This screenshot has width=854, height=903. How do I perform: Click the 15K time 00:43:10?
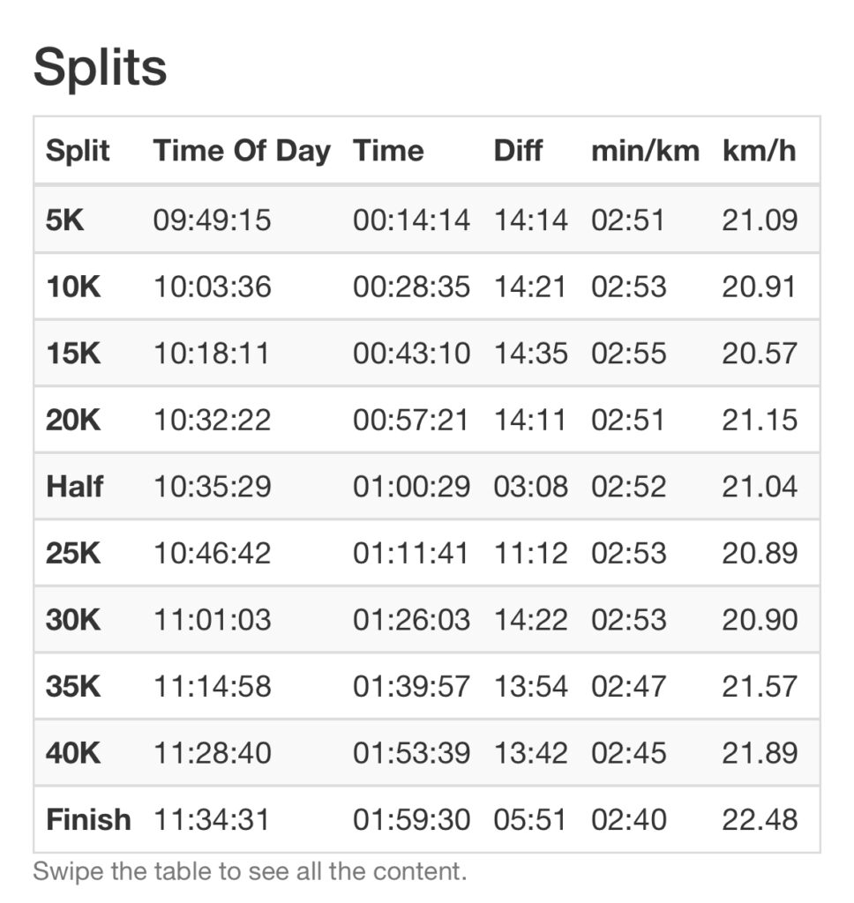pyautogui.click(x=411, y=353)
